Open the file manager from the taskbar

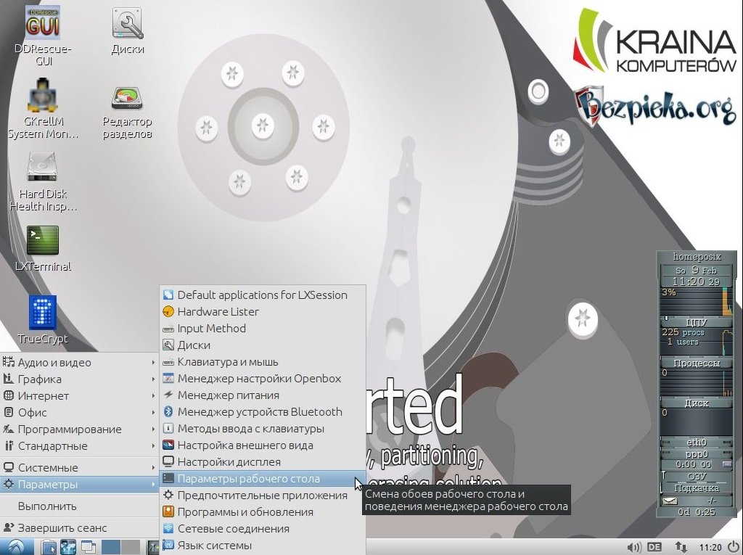click(x=49, y=547)
